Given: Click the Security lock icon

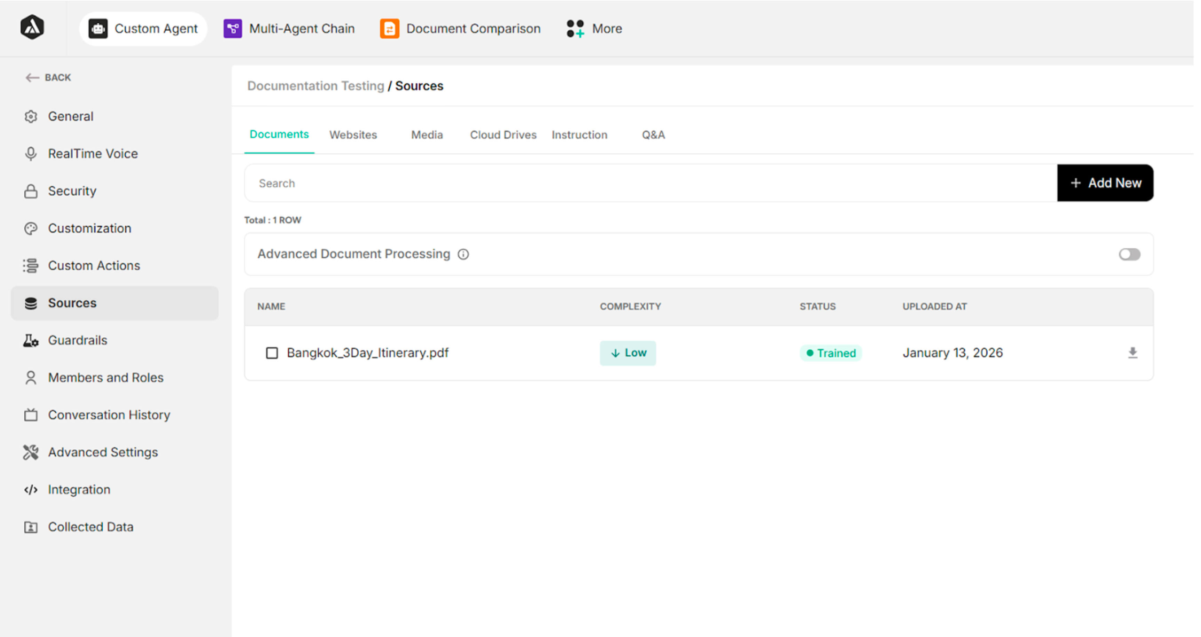Looking at the screenshot, I should point(31,191).
